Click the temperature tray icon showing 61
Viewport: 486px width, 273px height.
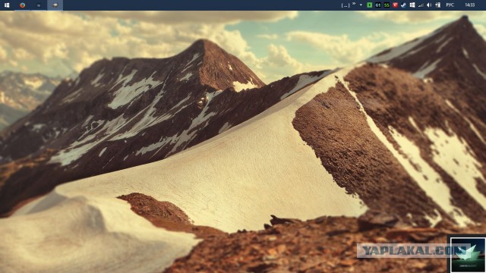click(378, 5)
